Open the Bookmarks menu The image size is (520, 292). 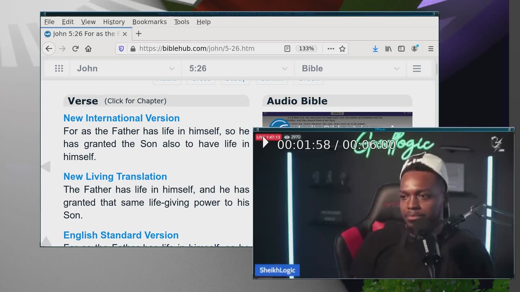tap(149, 22)
